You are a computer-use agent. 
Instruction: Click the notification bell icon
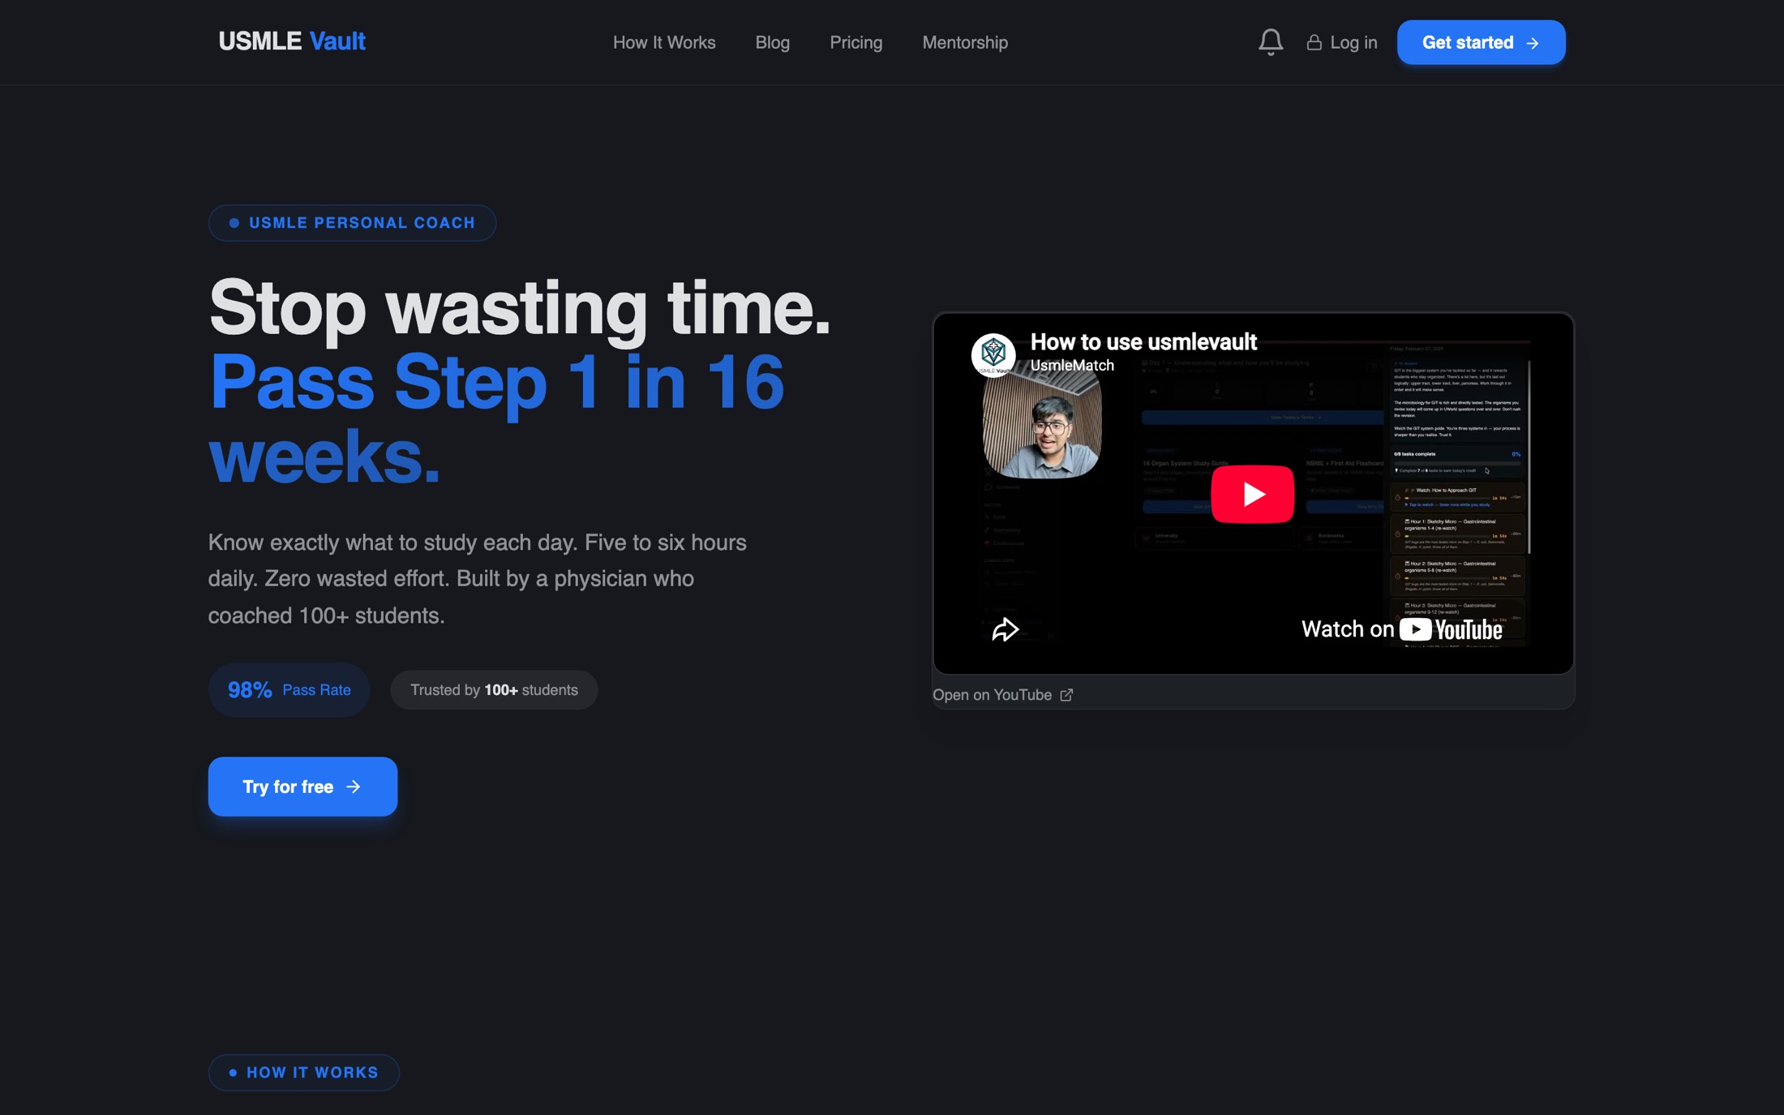click(x=1270, y=41)
